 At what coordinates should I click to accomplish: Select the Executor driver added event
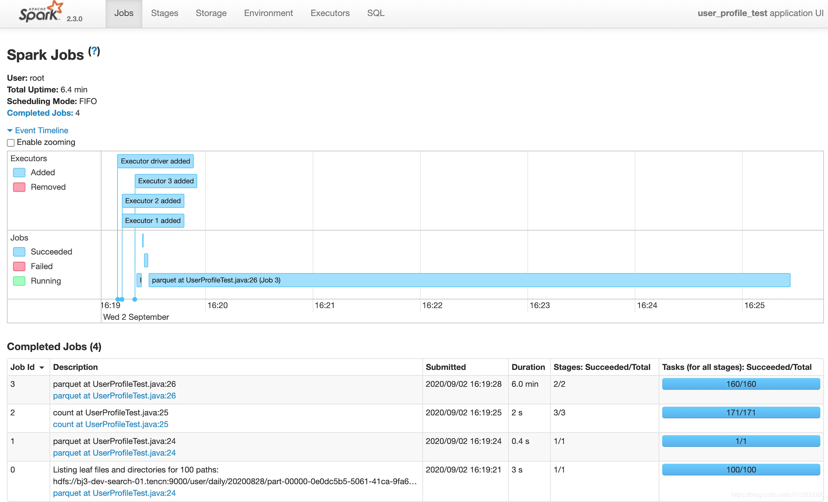pyautogui.click(x=155, y=161)
